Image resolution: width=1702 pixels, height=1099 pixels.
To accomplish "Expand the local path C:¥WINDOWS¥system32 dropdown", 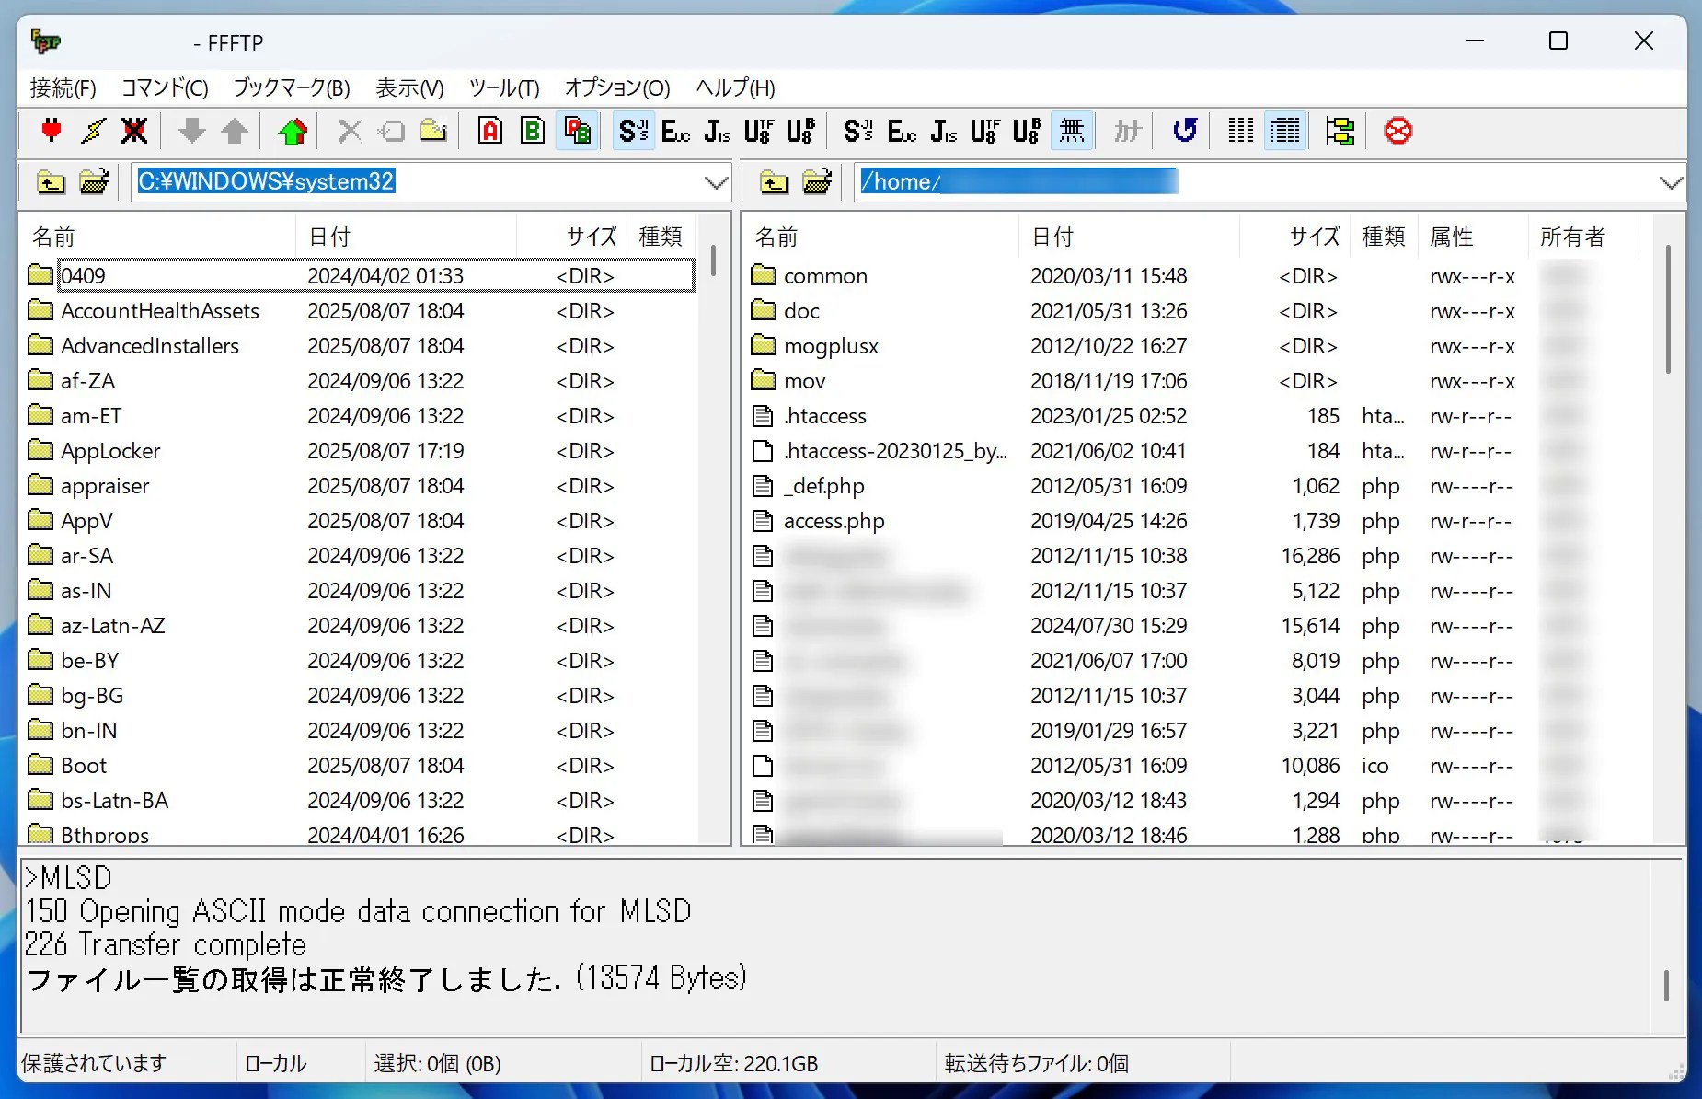I will tap(716, 182).
